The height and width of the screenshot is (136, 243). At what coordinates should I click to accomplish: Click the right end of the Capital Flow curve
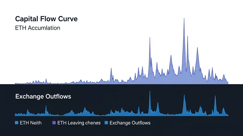point(228,82)
